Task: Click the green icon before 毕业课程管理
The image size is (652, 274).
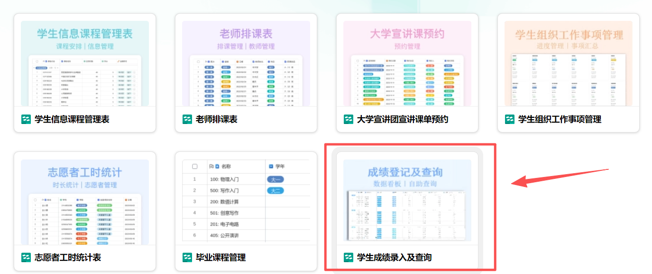Action: coord(187,257)
